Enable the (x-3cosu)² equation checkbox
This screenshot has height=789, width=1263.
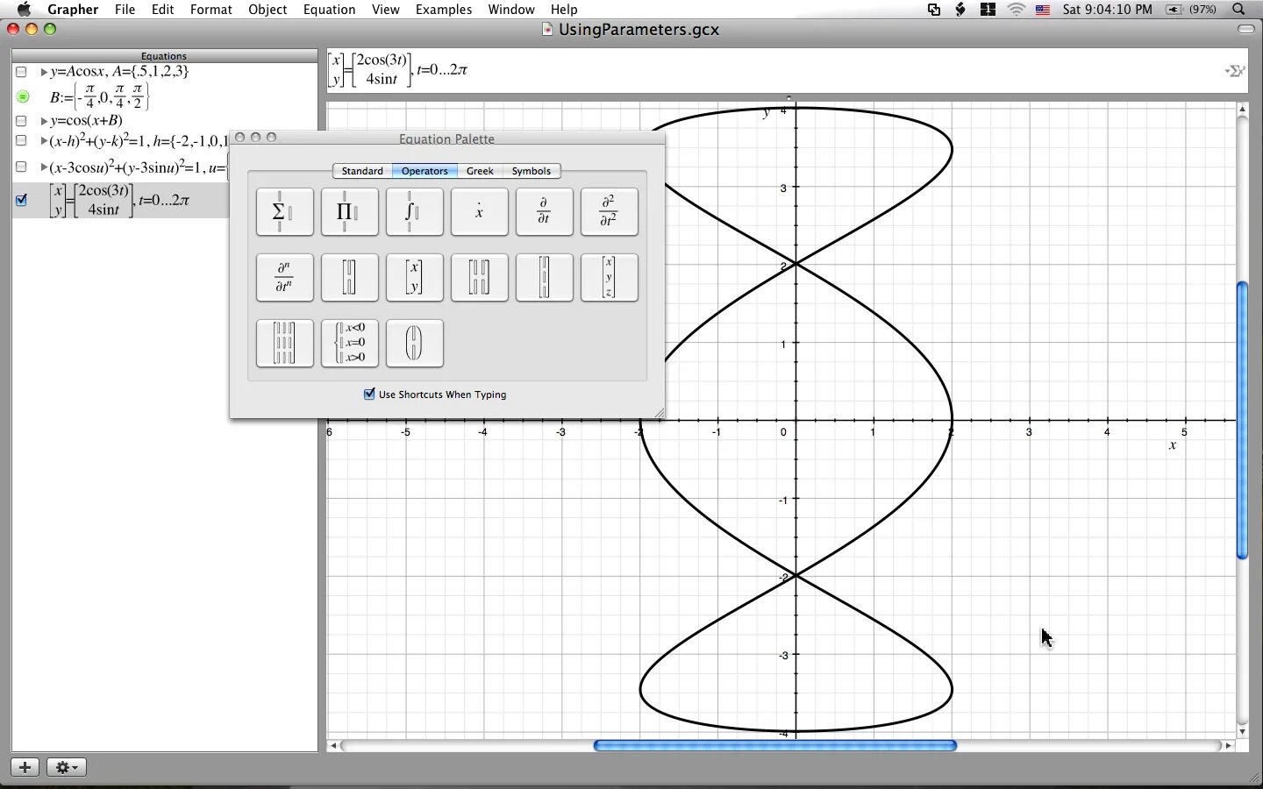pyautogui.click(x=21, y=167)
